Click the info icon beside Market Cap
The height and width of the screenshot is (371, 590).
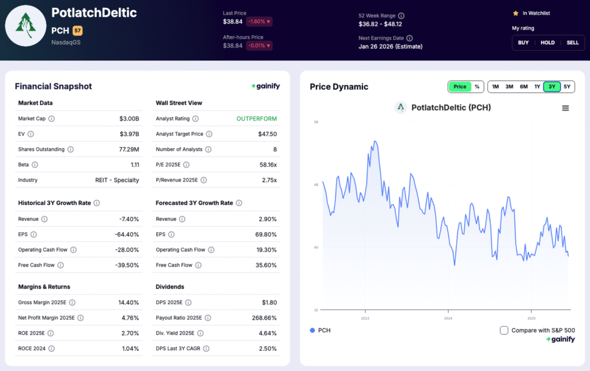[x=51, y=119]
